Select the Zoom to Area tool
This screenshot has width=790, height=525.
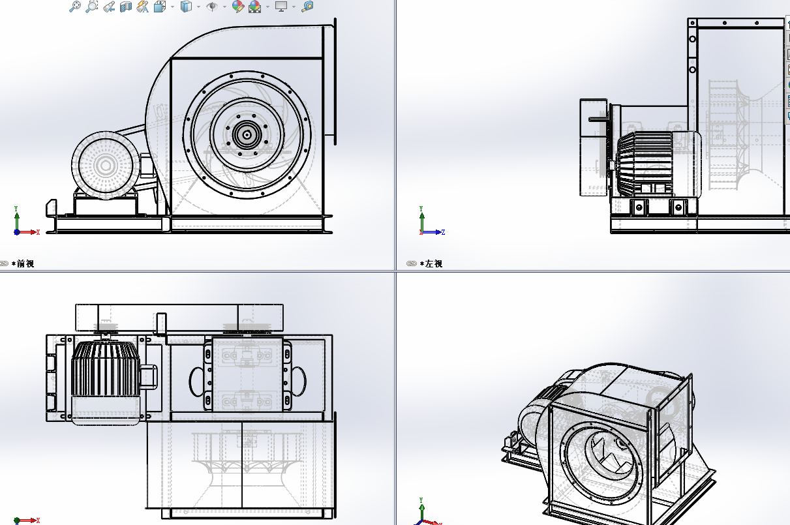(92, 7)
